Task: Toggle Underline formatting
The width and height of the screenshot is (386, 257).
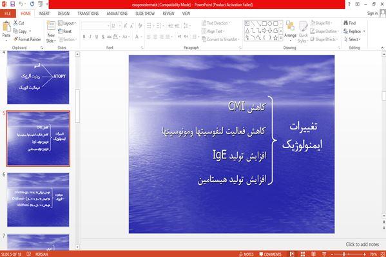Action: click(x=97, y=37)
